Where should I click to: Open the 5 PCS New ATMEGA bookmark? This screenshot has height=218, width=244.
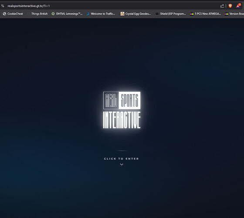[205, 14]
